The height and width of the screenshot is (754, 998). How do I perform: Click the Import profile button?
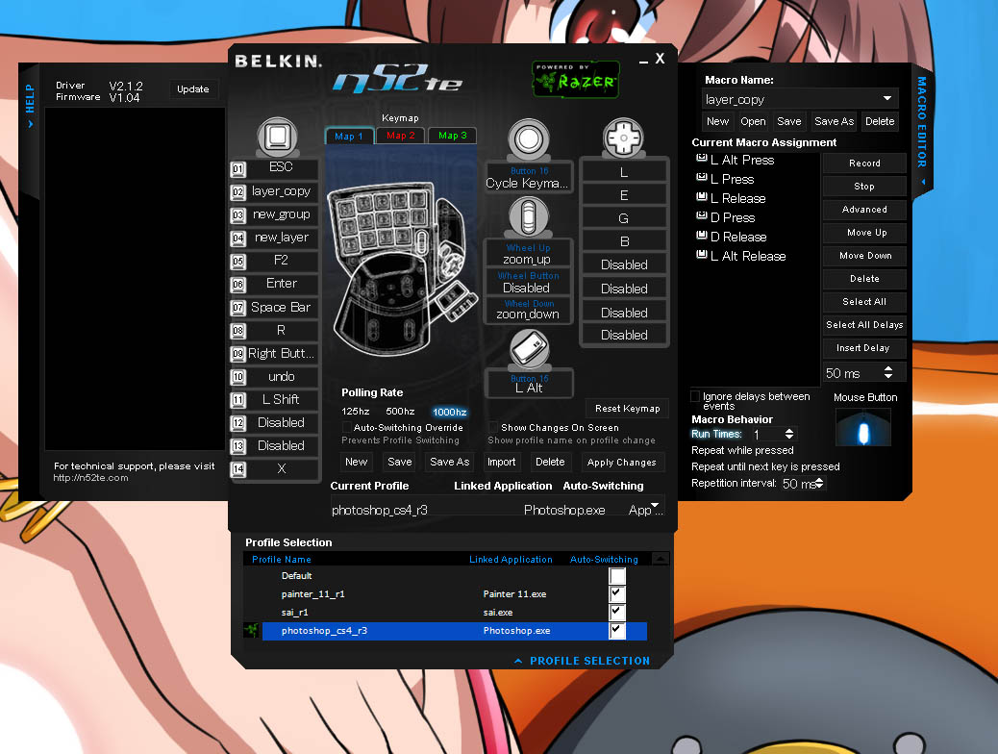(502, 462)
